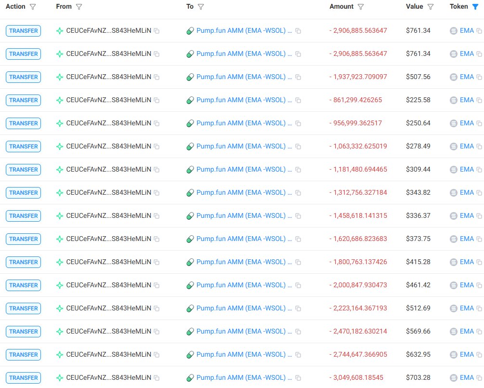Open the Action column filter
Screen dimensions: 484x388
click(33, 7)
